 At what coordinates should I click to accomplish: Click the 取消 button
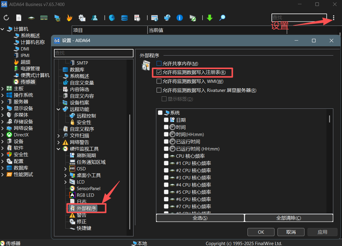coord(291,232)
